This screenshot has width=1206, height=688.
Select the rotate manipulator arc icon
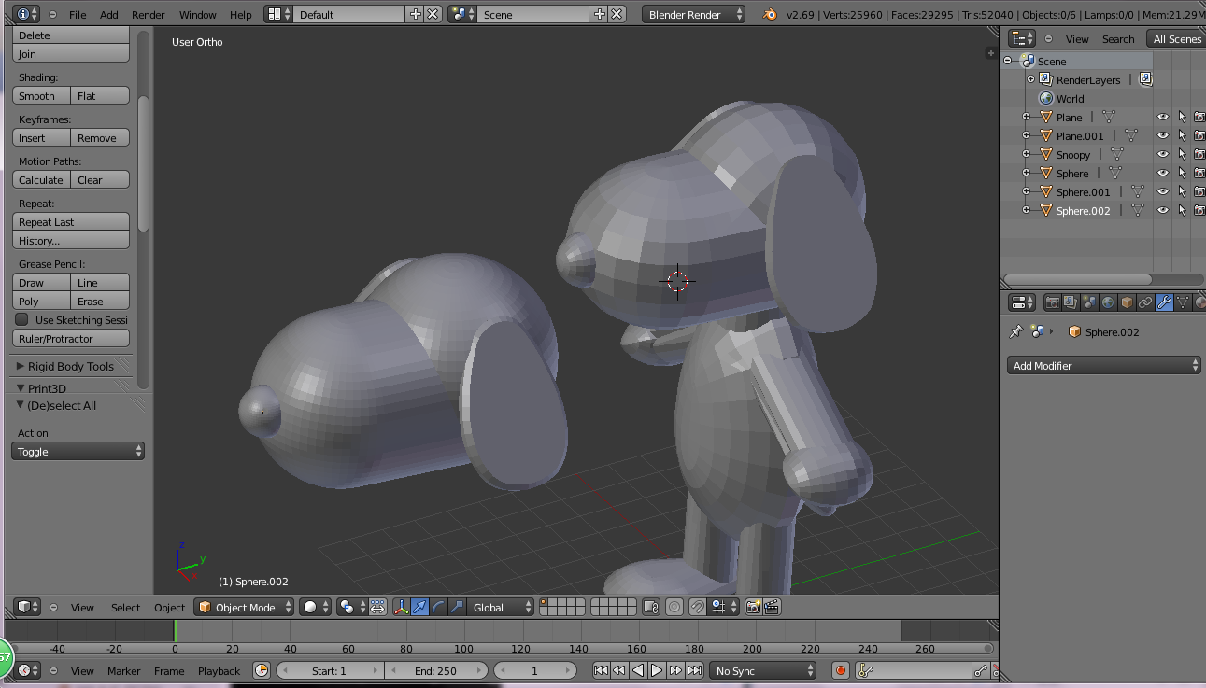[x=438, y=607]
